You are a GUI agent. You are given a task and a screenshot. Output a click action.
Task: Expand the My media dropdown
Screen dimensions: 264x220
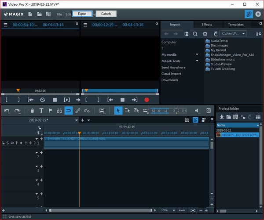(x=197, y=54)
